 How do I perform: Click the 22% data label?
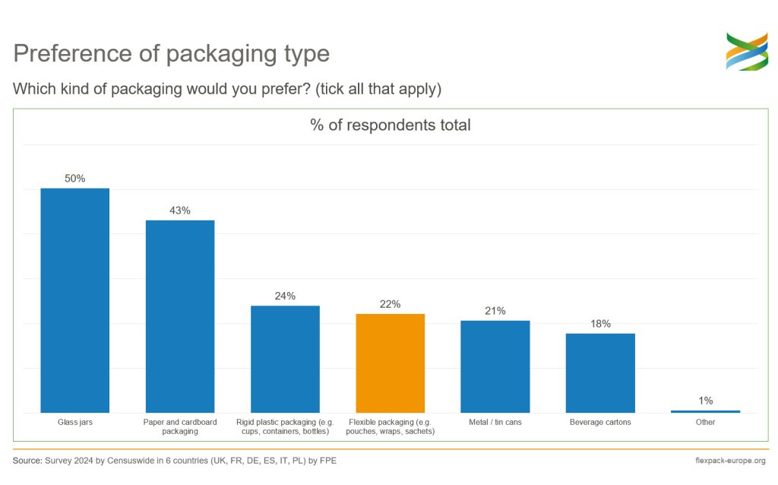pos(391,304)
